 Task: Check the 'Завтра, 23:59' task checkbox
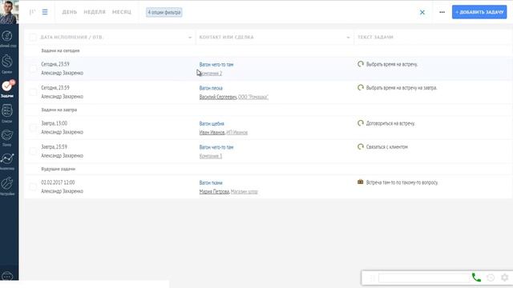click(x=33, y=151)
